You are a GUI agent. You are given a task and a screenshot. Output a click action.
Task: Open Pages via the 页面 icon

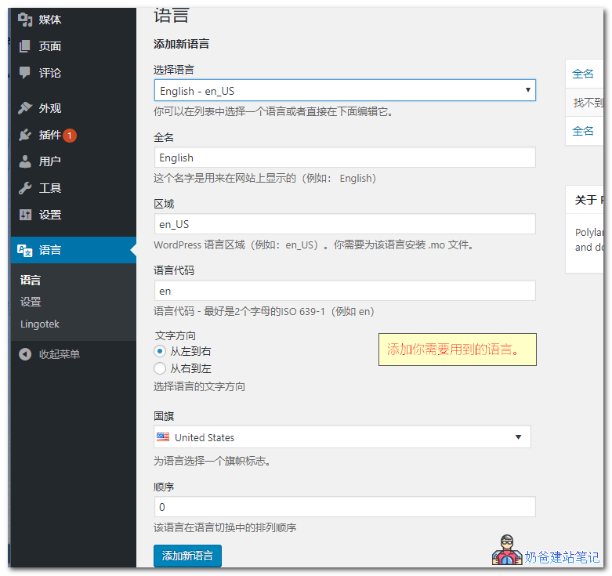pos(25,46)
